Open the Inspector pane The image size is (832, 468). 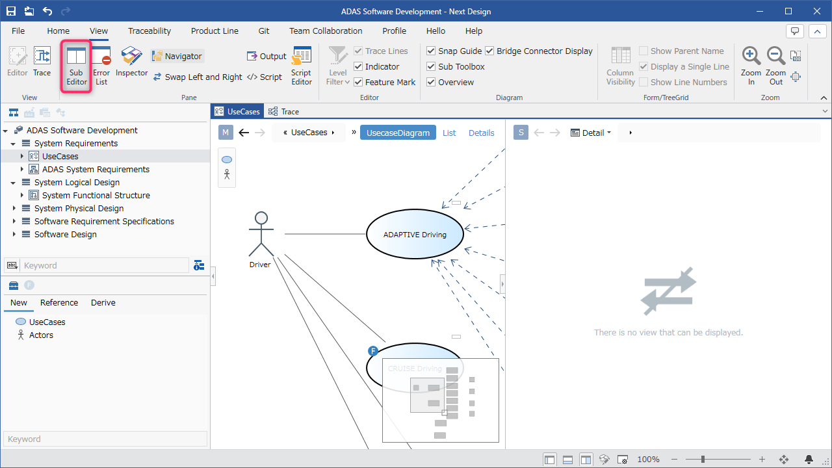(132, 62)
